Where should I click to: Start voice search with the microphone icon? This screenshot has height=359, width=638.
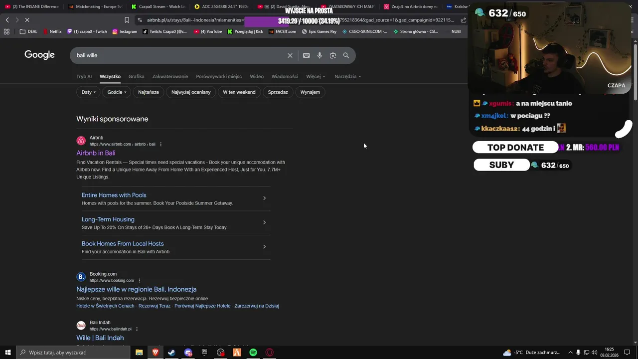click(319, 55)
